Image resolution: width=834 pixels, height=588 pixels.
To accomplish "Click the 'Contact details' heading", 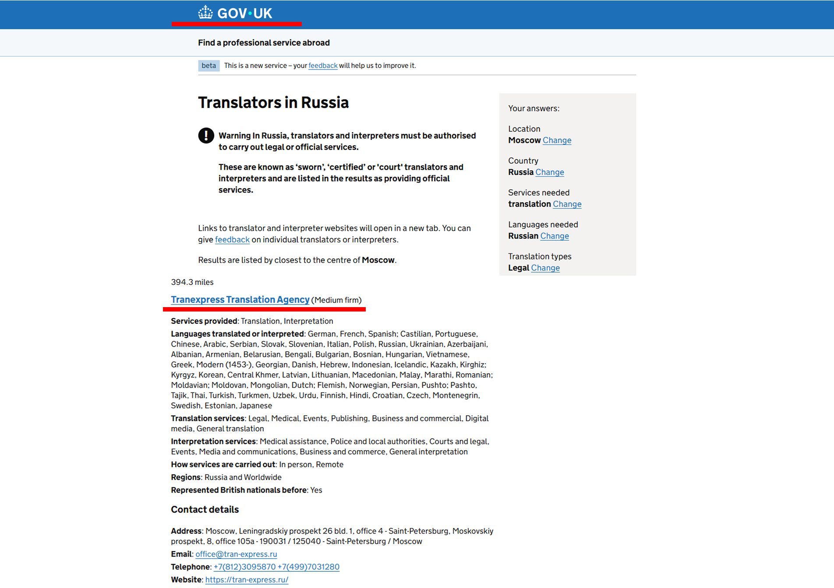I will 205,510.
